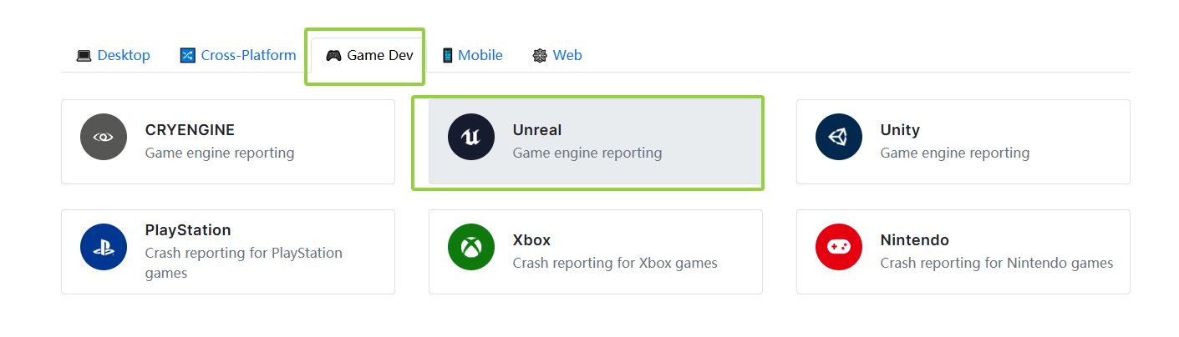Choose the Unity Game engine reporting card

click(963, 142)
